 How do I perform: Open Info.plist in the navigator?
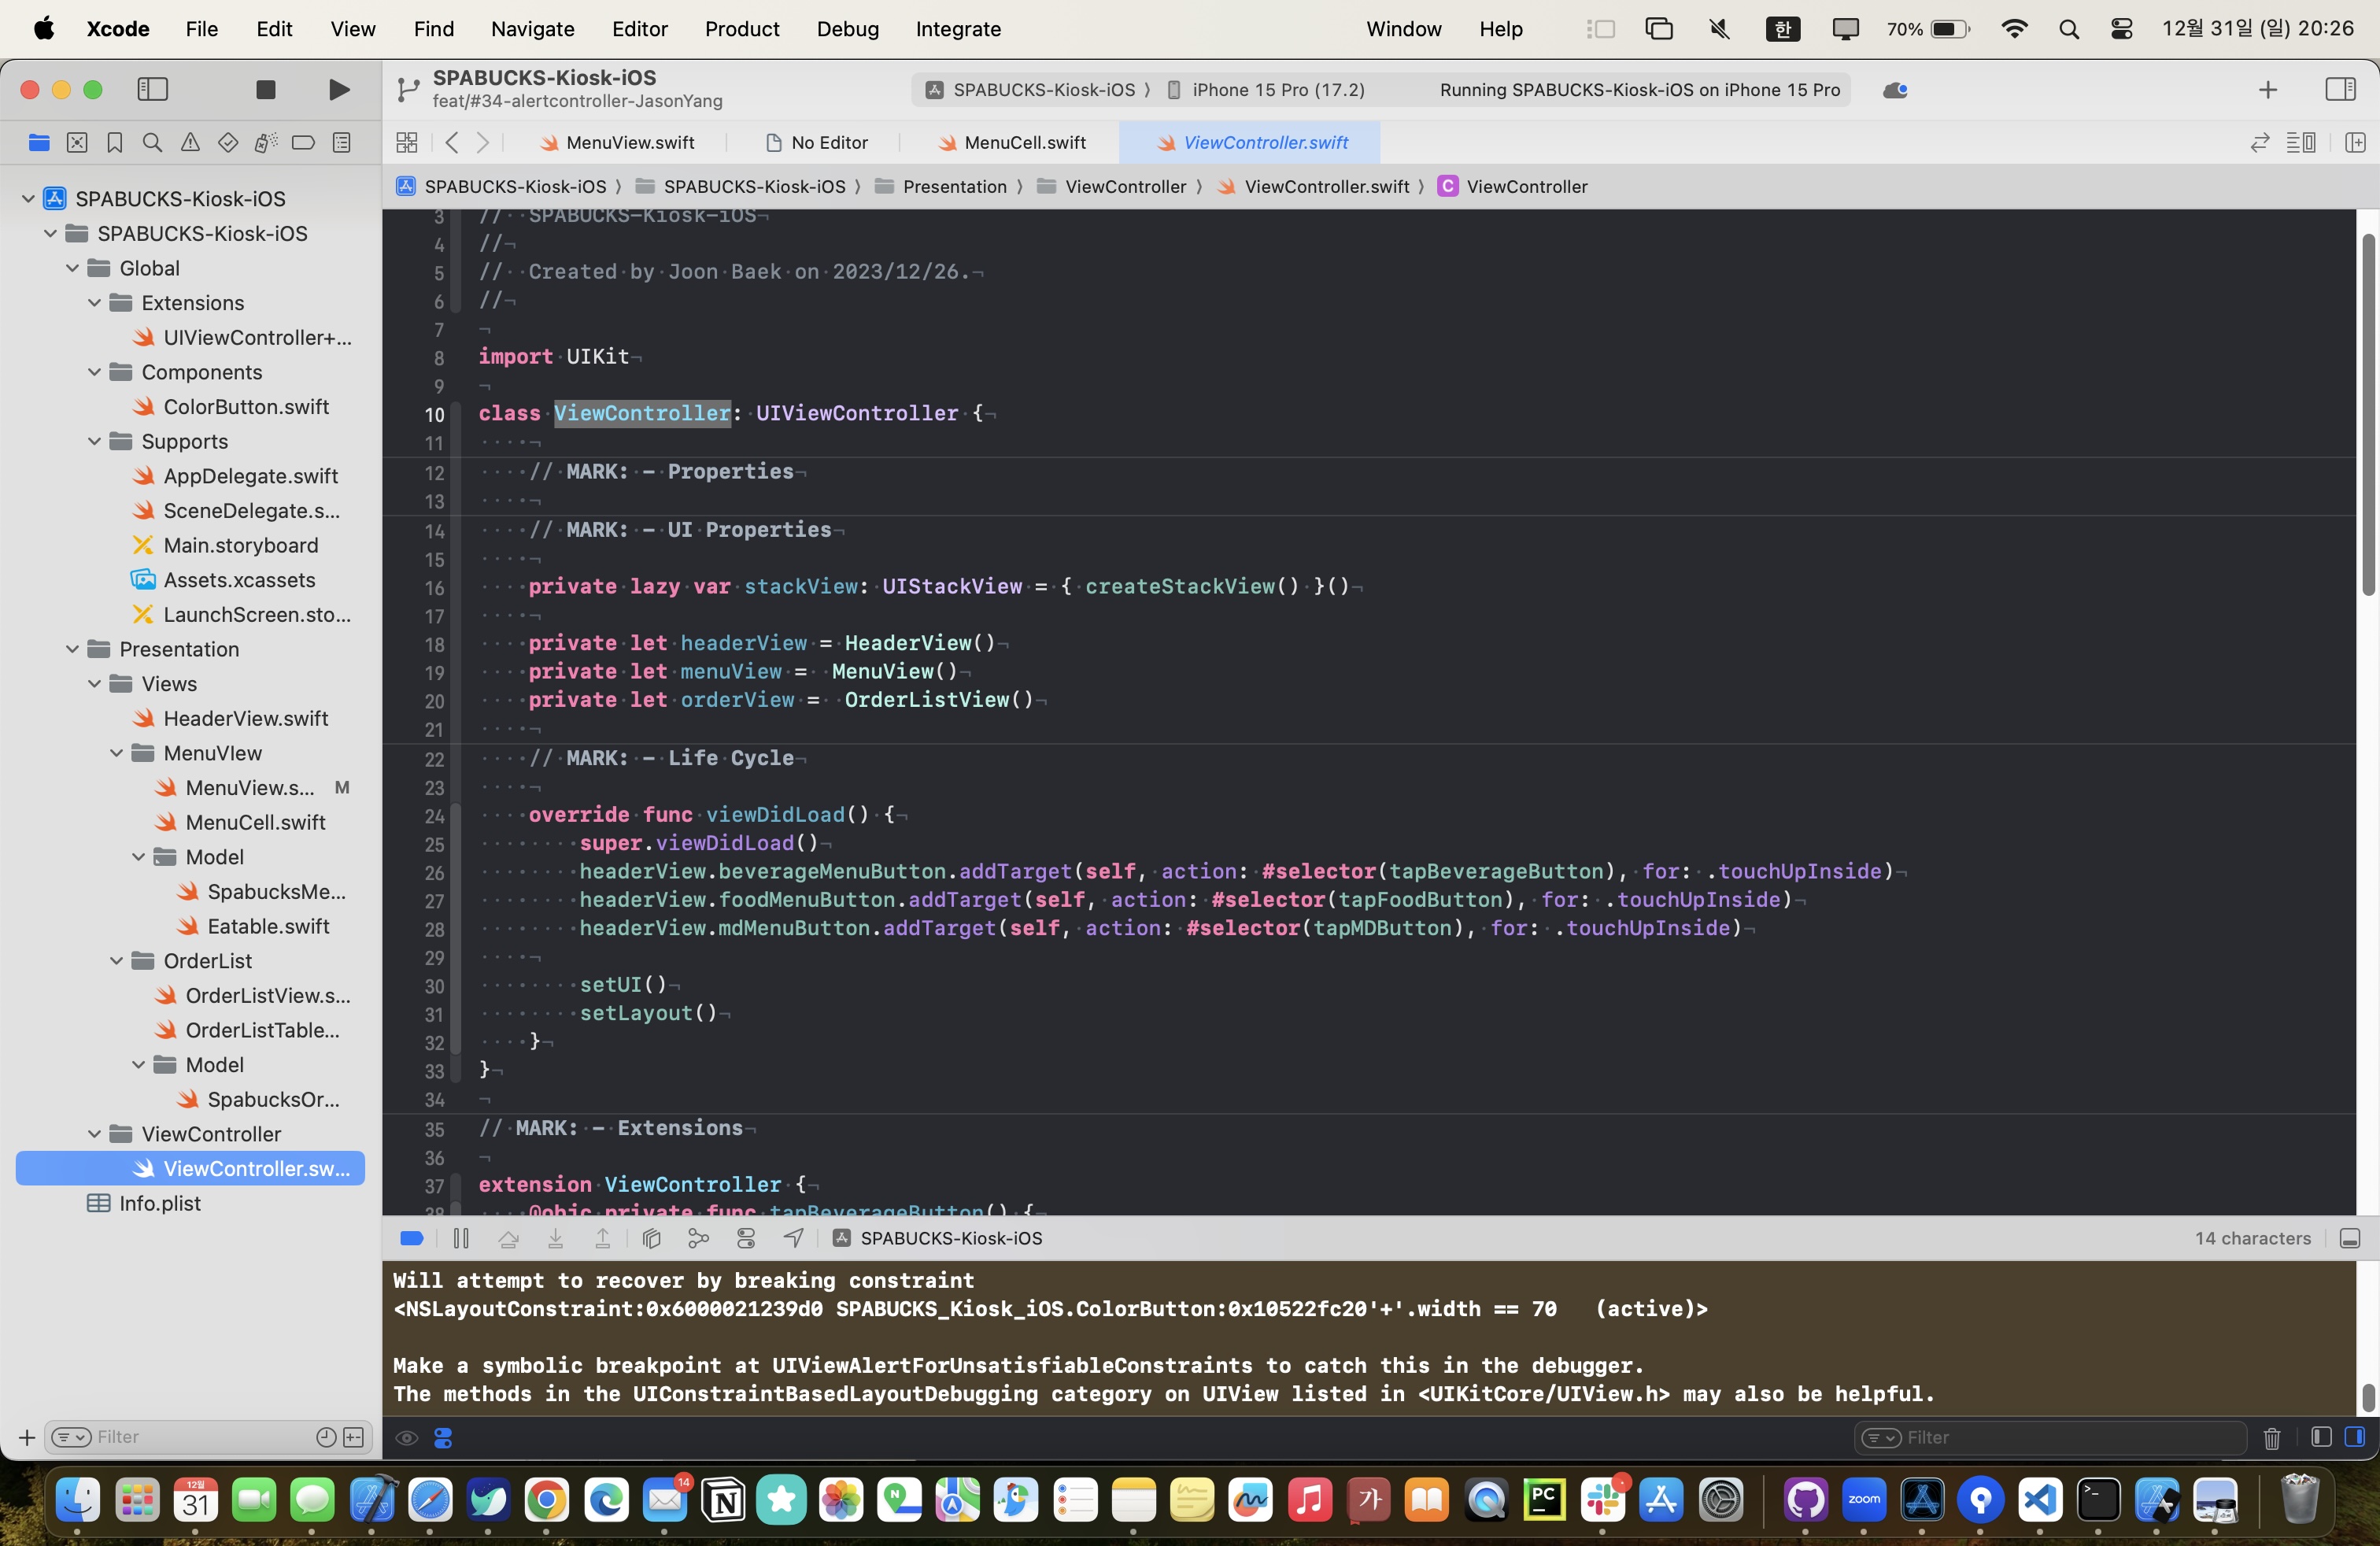(x=160, y=1203)
